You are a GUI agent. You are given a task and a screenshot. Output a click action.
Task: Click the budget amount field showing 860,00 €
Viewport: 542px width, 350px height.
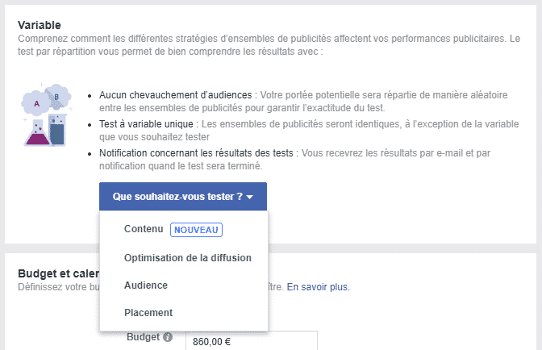(250, 341)
